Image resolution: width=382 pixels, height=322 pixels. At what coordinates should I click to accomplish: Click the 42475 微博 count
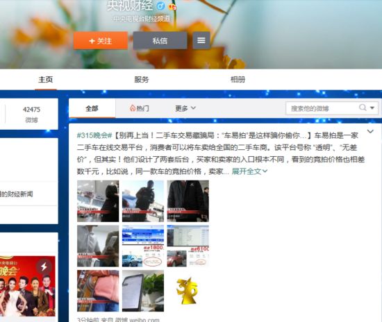[x=31, y=114]
